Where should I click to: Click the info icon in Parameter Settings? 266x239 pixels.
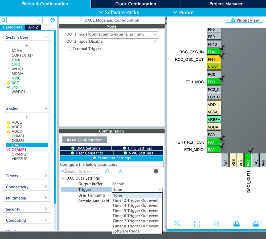point(156,171)
